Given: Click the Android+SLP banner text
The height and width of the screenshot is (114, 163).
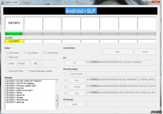Looking at the screenshot, I should tap(81, 11).
